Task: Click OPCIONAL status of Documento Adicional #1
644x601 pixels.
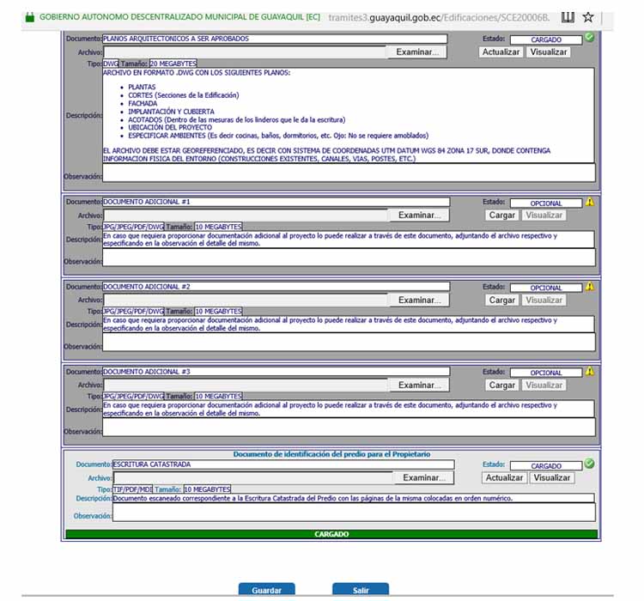Action: (546, 203)
